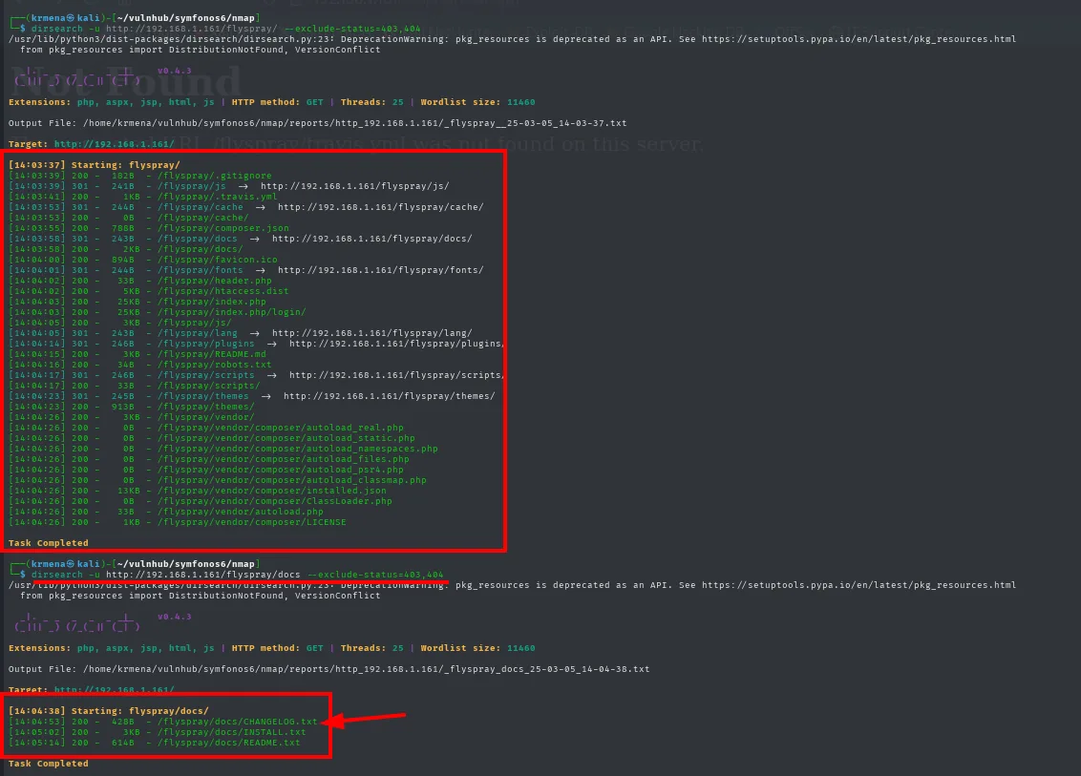Click the timestamp 14:05:14 in README.txt row
The width and height of the screenshot is (1081, 776).
tap(37, 743)
